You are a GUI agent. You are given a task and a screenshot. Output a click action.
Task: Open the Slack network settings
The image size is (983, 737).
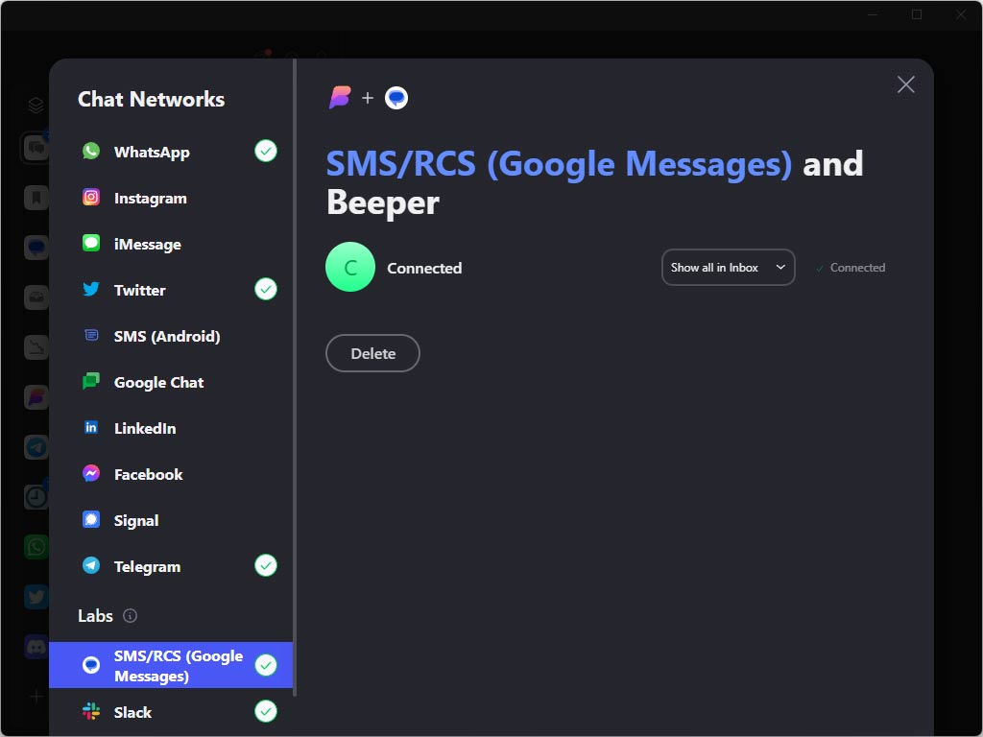(x=132, y=712)
